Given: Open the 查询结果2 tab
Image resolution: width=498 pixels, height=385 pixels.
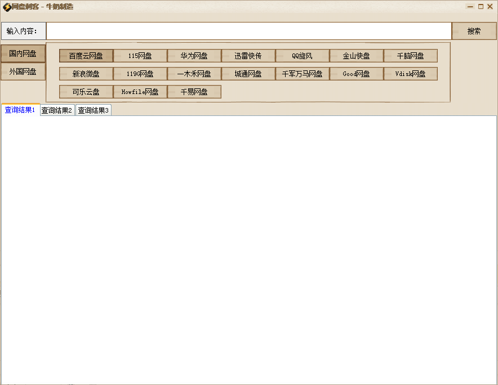Looking at the screenshot, I should coord(57,110).
